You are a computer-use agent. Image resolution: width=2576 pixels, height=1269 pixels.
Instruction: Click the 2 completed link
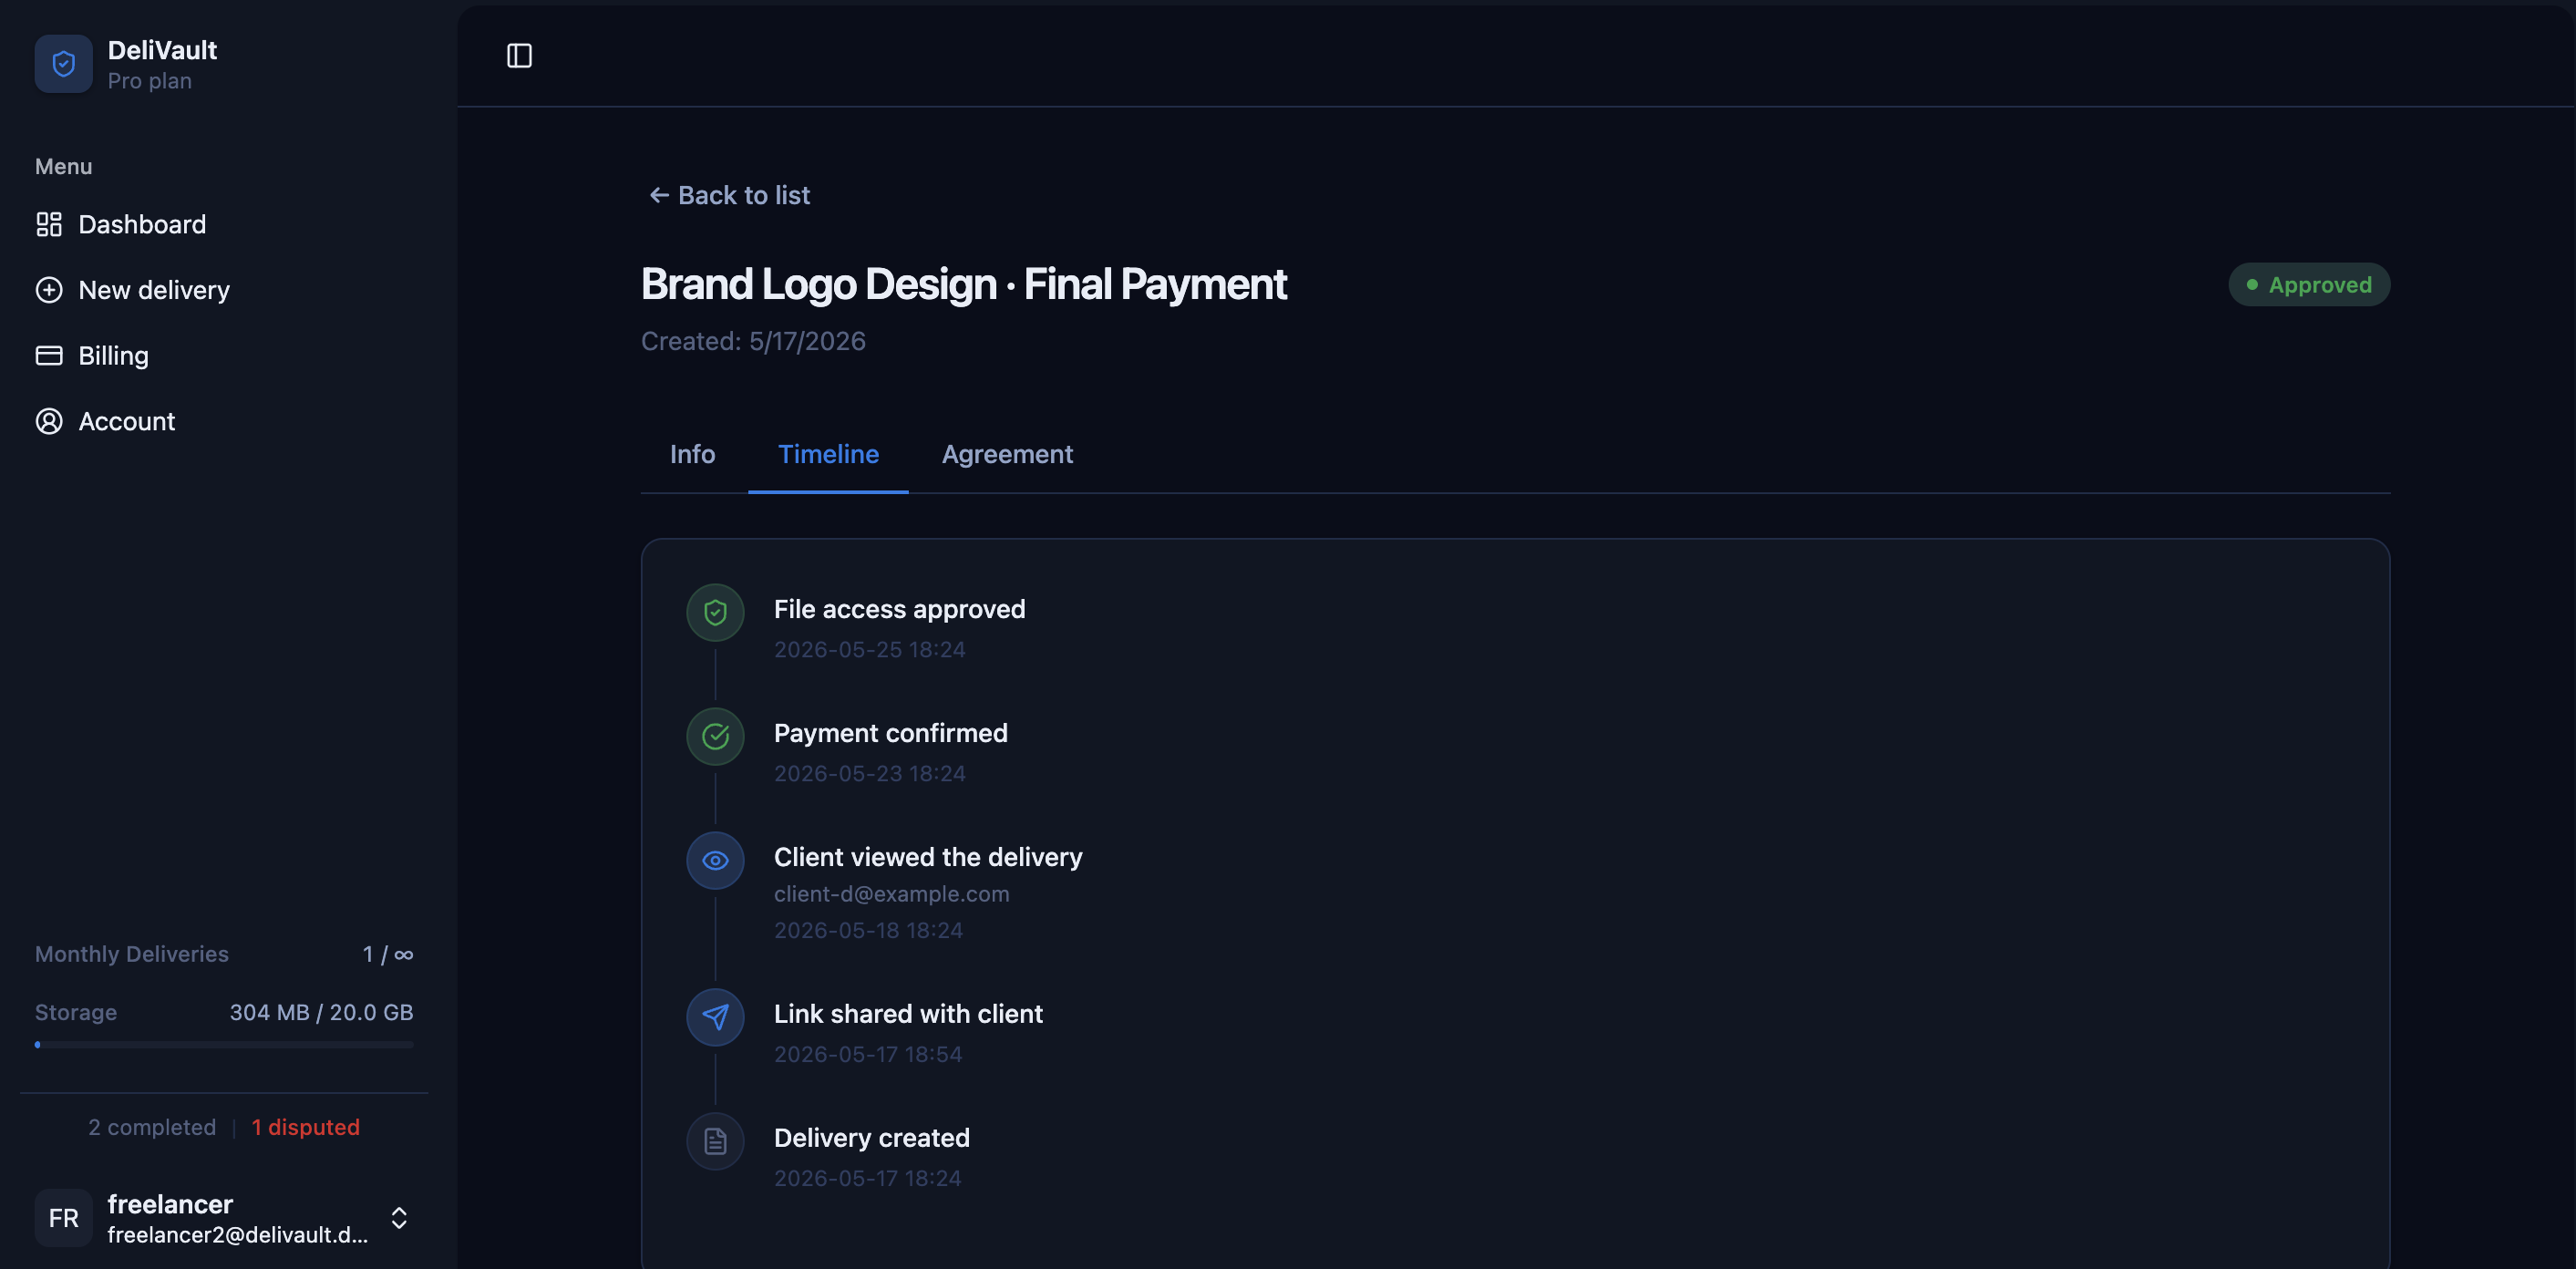pyautogui.click(x=152, y=1127)
